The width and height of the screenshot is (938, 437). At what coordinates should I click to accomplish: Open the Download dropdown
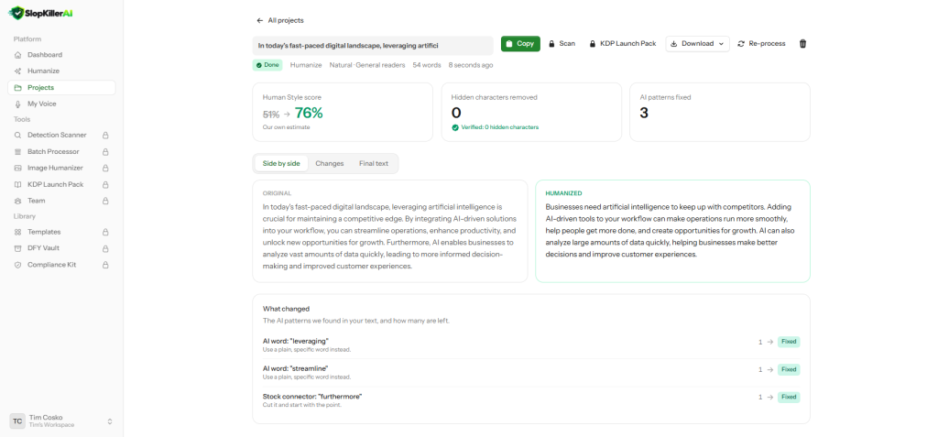click(697, 44)
